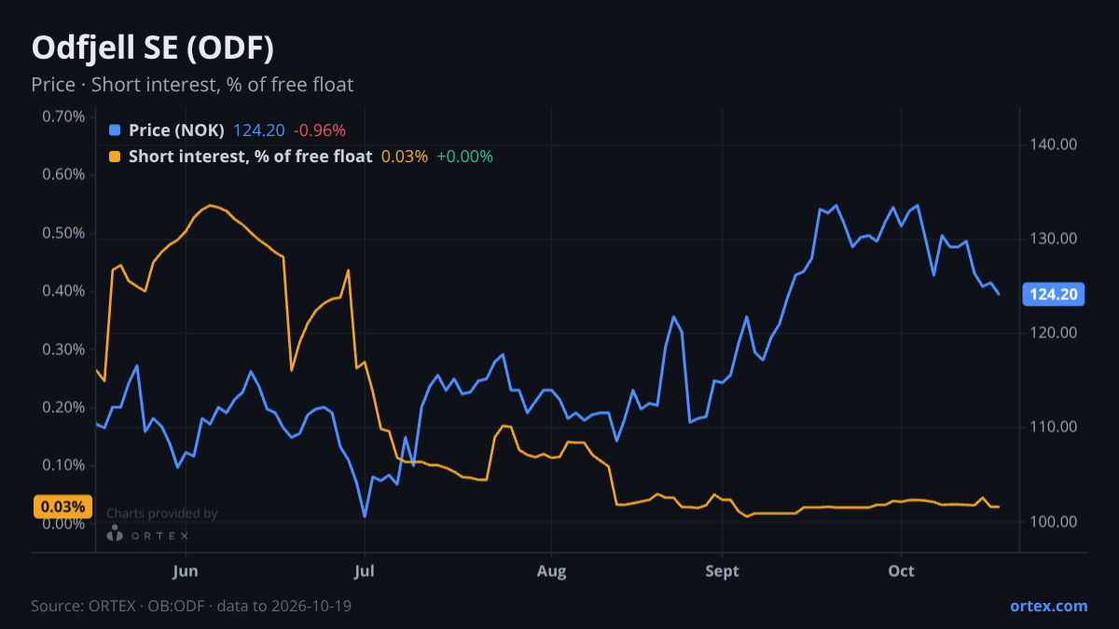Click the 0.40% left axis label
The image size is (1119, 629).
(x=63, y=291)
